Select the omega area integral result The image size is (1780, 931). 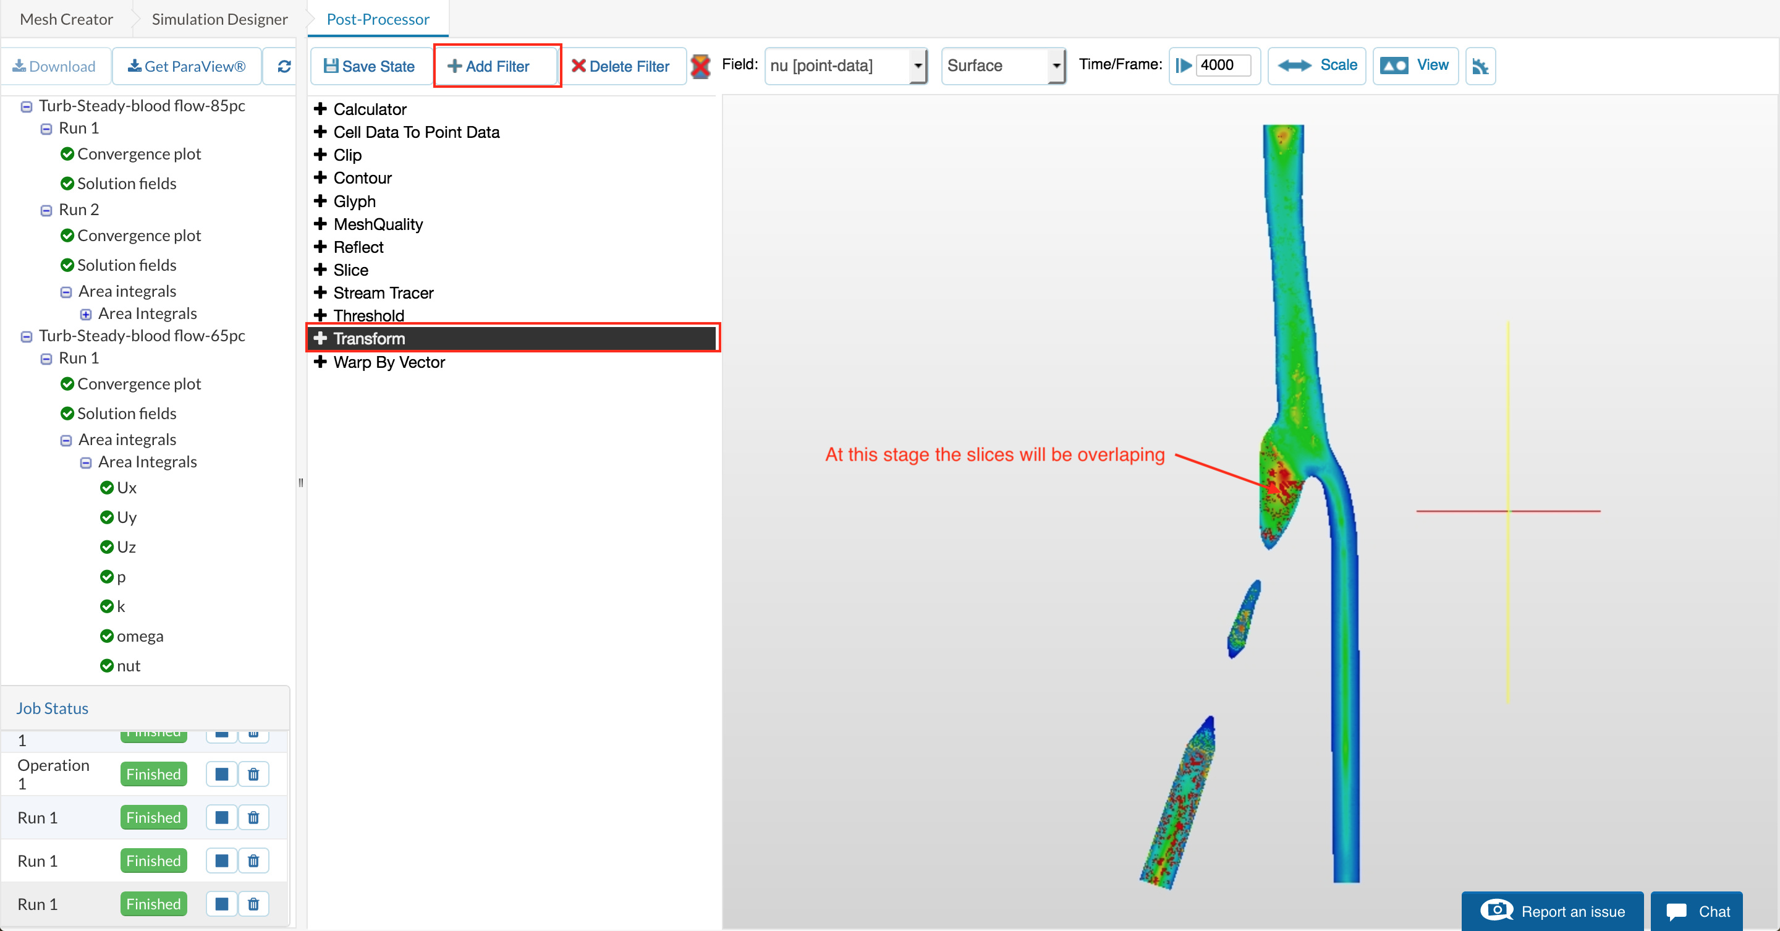click(x=140, y=636)
